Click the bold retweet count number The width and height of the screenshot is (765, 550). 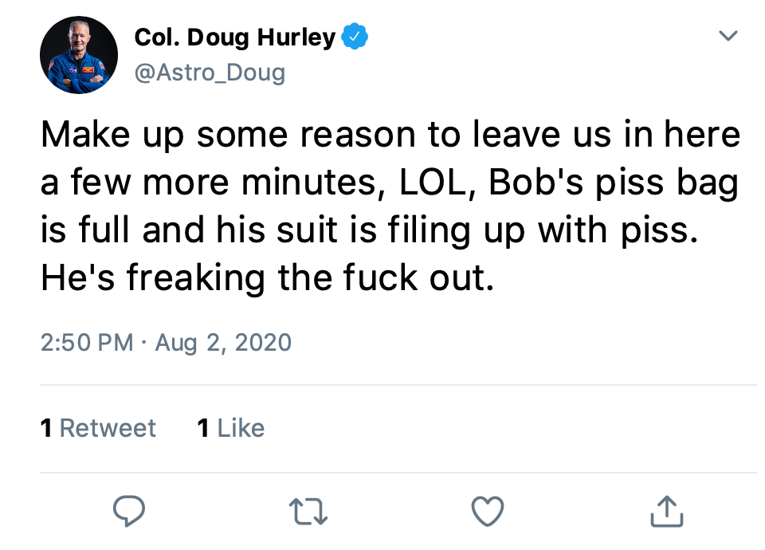click(x=46, y=428)
